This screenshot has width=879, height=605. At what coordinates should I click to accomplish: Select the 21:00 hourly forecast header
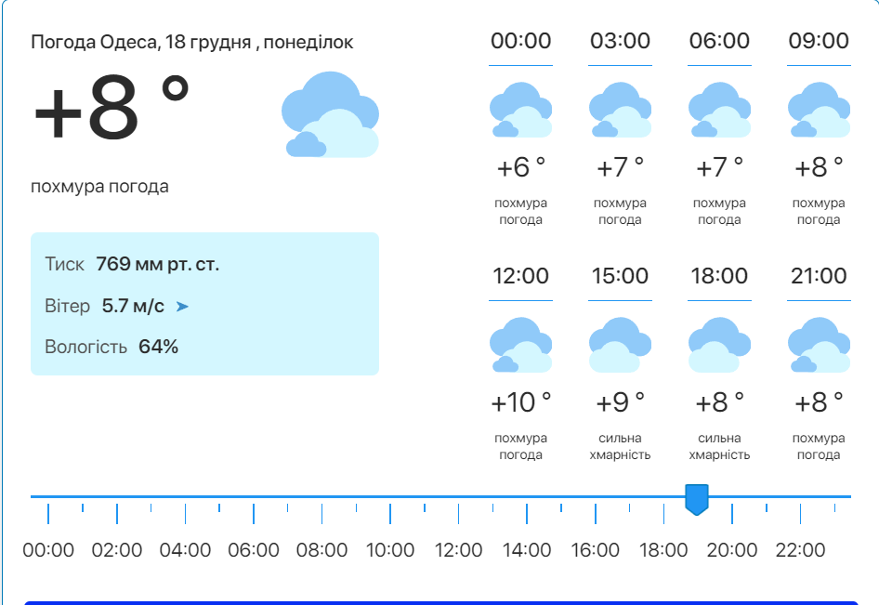[819, 276]
